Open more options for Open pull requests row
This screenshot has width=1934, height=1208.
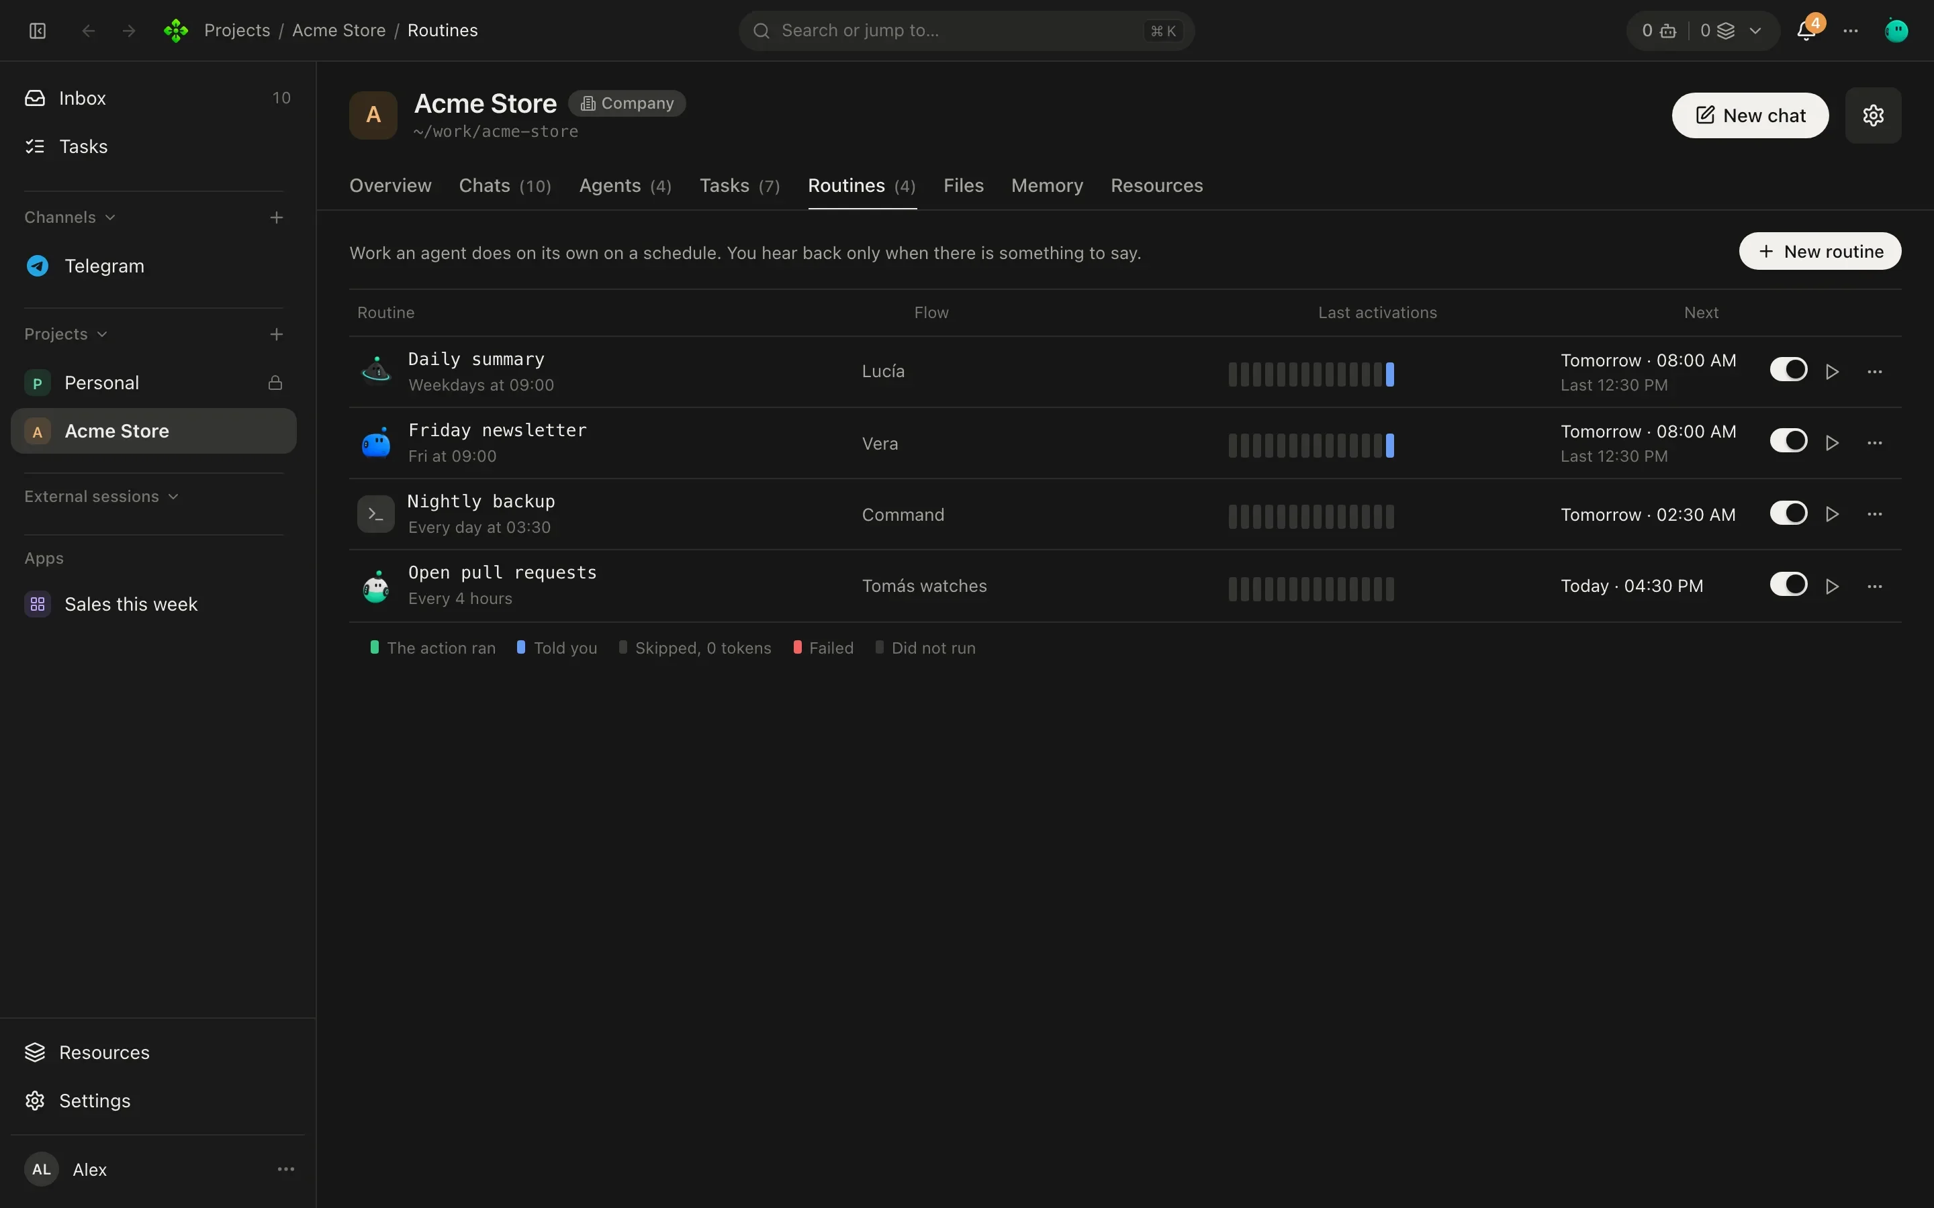tap(1874, 586)
